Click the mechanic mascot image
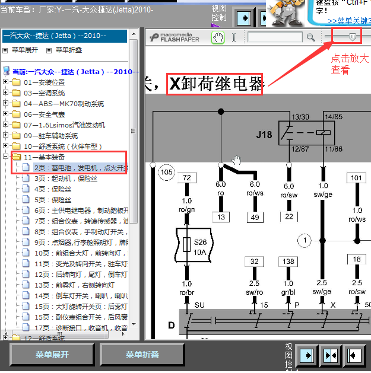 coord(286,13)
